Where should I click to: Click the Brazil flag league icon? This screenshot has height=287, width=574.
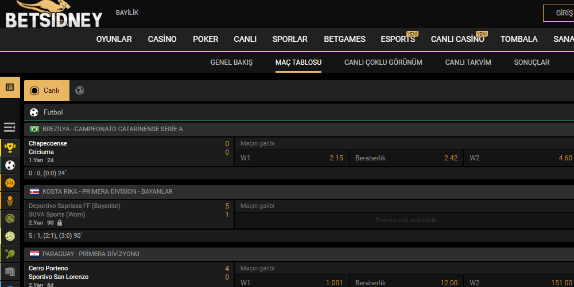34,129
